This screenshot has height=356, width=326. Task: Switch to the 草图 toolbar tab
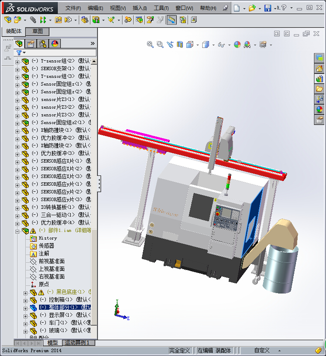point(37,31)
